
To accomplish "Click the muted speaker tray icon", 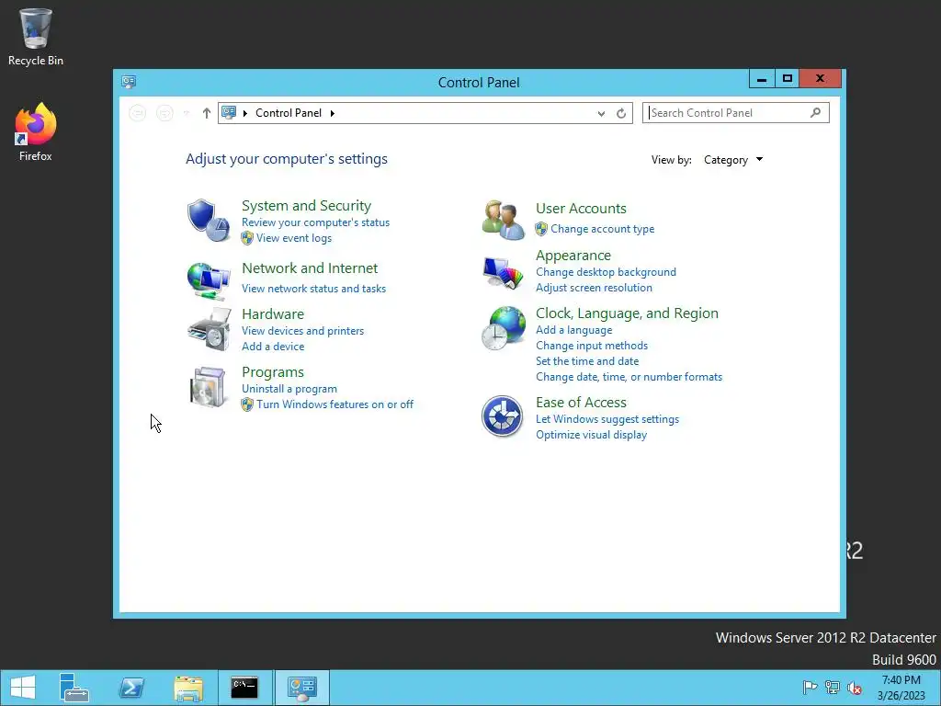I will point(855,688).
